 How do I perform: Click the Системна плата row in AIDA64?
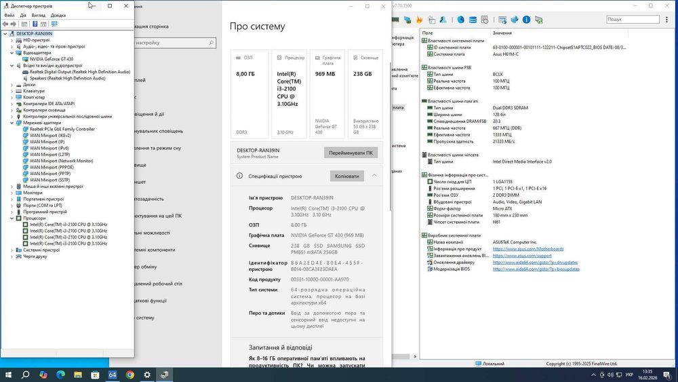(525, 54)
